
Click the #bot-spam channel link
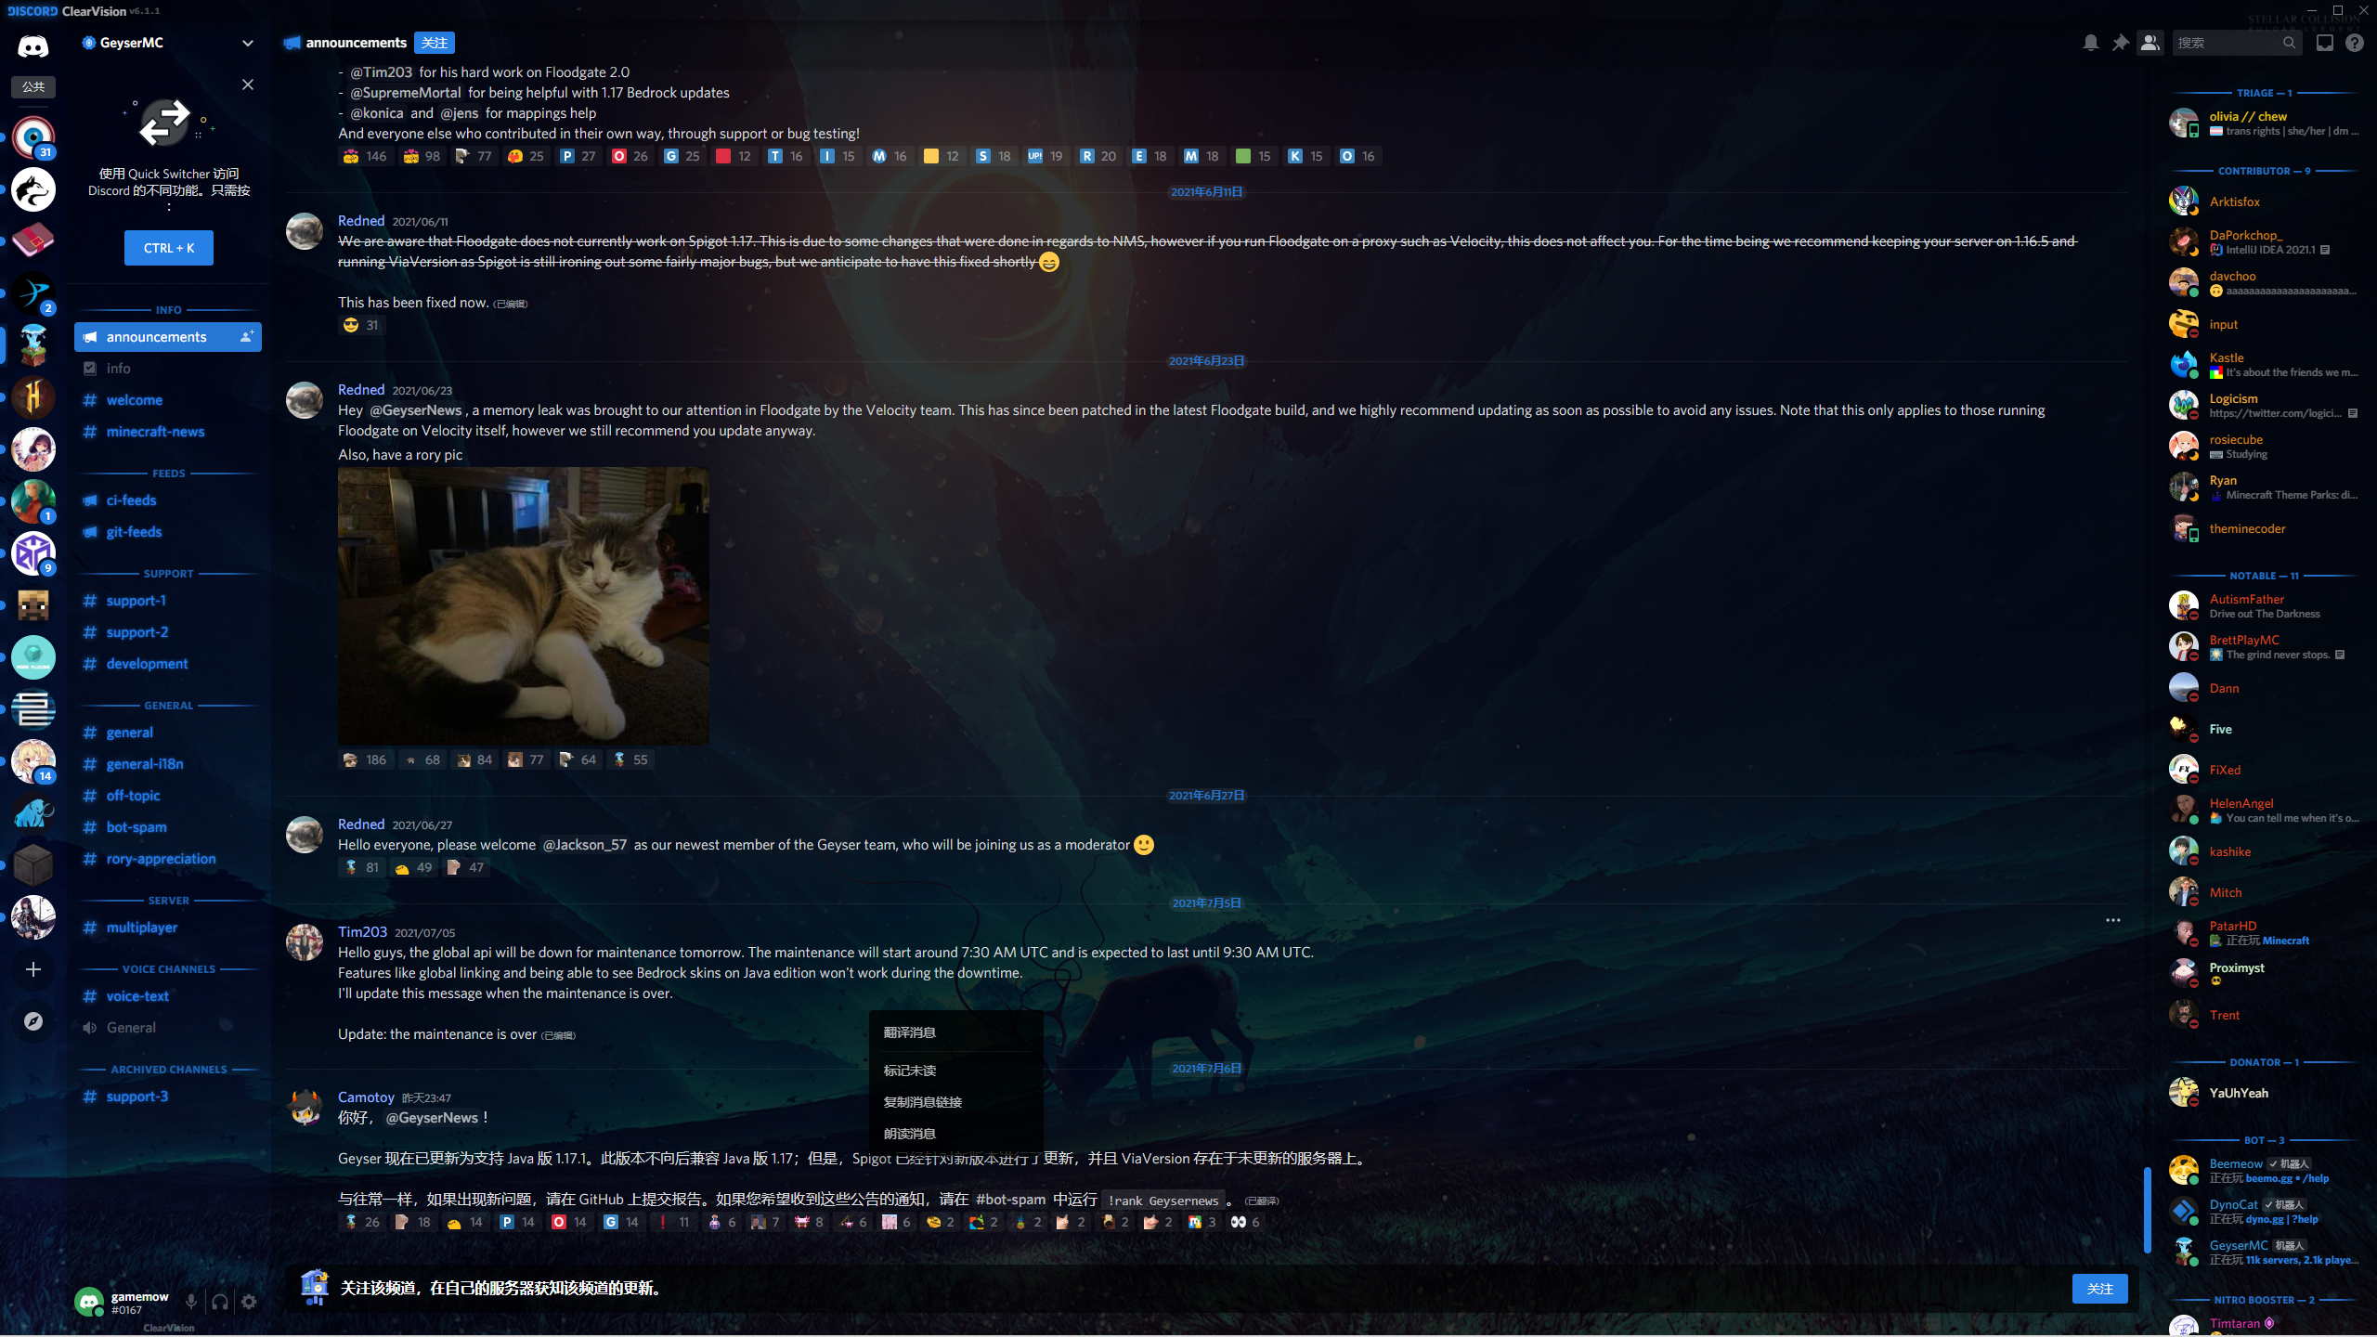pos(1010,1200)
